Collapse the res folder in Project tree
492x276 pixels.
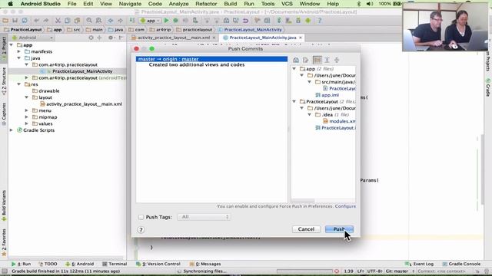point(18,84)
